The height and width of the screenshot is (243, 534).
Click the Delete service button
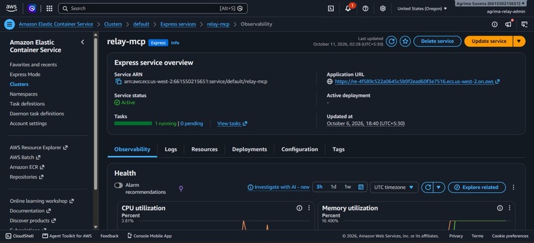[x=437, y=42]
